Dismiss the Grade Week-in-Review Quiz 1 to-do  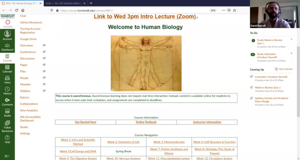tap(291, 39)
